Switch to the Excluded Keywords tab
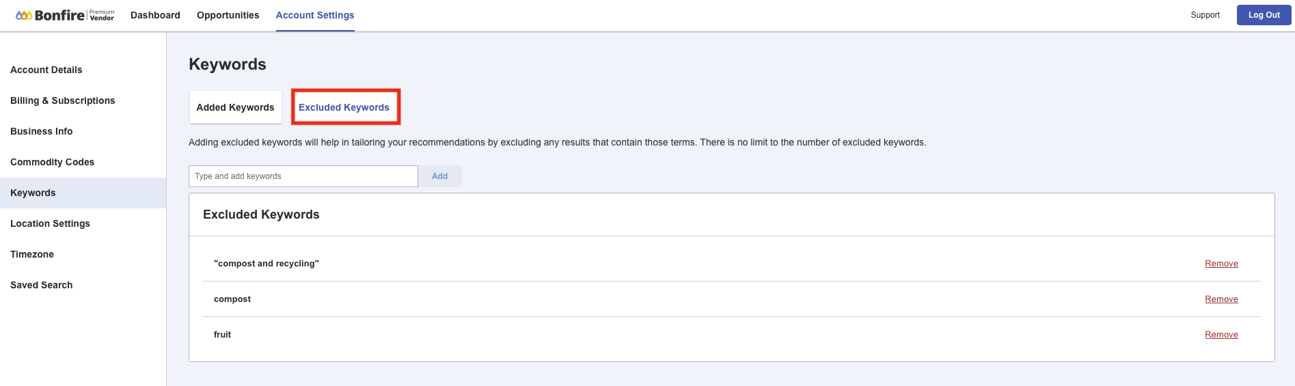1295x386 pixels. 344,107
